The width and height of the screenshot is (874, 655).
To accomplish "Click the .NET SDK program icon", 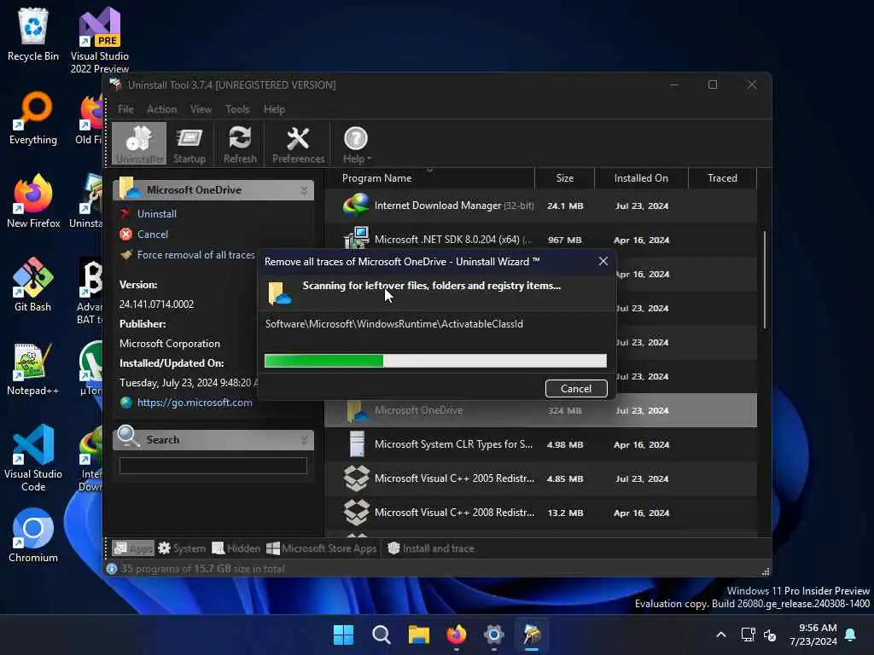I will tap(356, 239).
